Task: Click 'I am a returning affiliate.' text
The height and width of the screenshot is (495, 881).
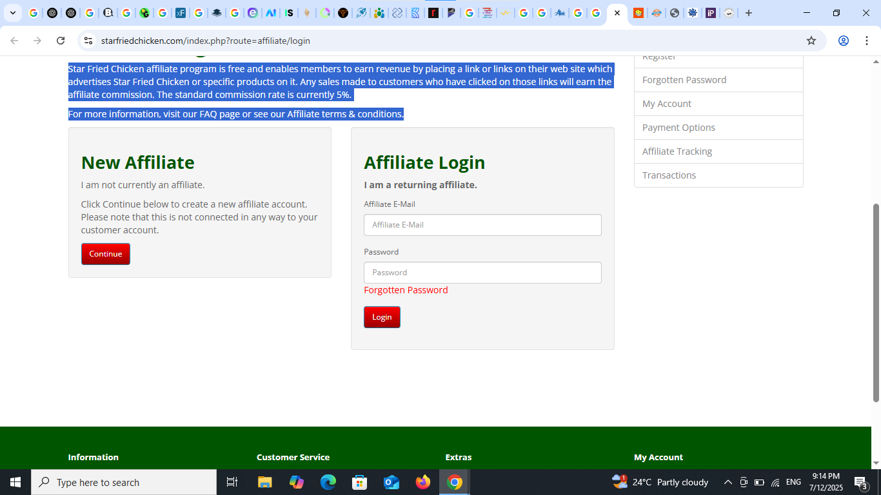Action: (421, 185)
